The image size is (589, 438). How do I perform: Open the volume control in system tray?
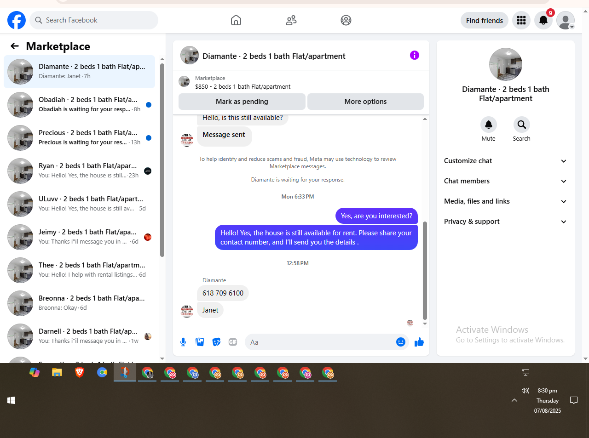tap(525, 391)
